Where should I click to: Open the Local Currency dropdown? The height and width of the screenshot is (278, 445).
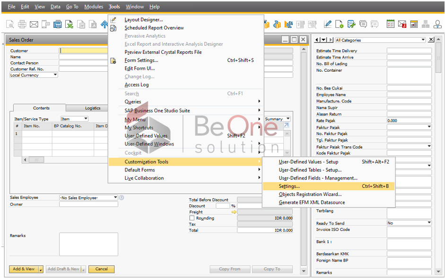coord(55,75)
